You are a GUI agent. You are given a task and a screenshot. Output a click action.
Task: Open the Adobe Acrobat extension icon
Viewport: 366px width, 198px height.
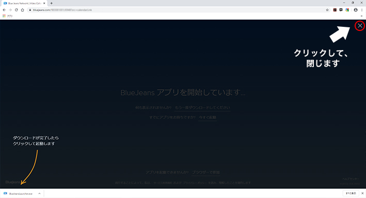point(335,10)
